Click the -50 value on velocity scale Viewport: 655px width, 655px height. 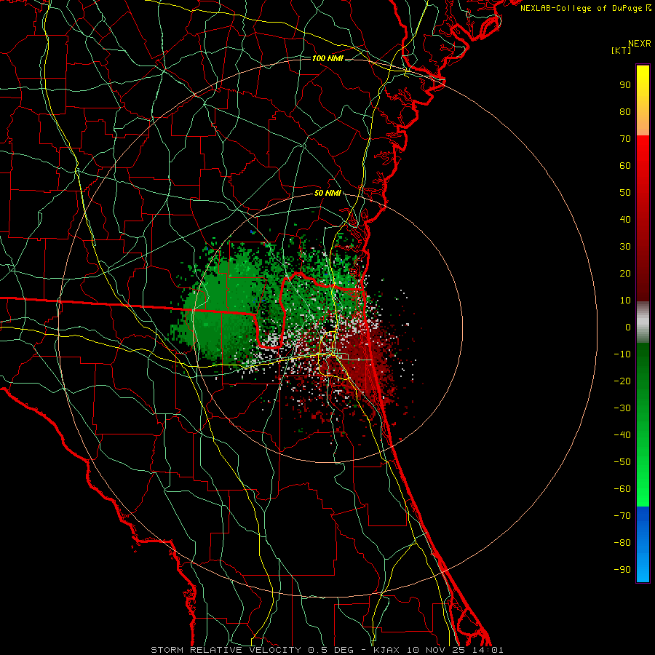[x=622, y=462]
